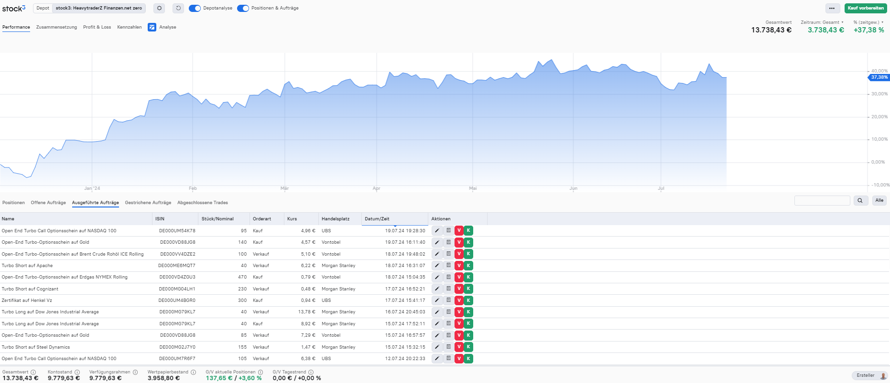
Task: Click the search magnifier icon
Action: coord(860,200)
